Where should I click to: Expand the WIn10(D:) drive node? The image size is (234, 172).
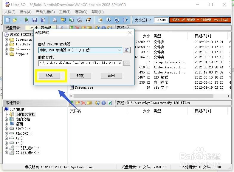7,133
